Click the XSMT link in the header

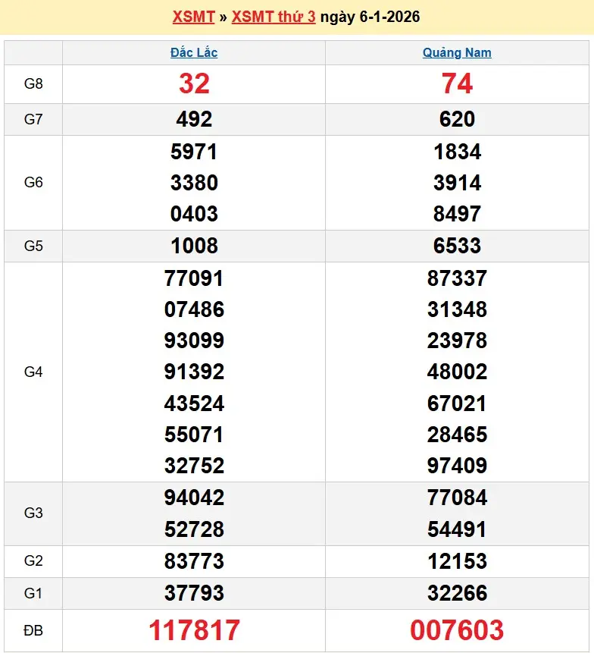[193, 17]
